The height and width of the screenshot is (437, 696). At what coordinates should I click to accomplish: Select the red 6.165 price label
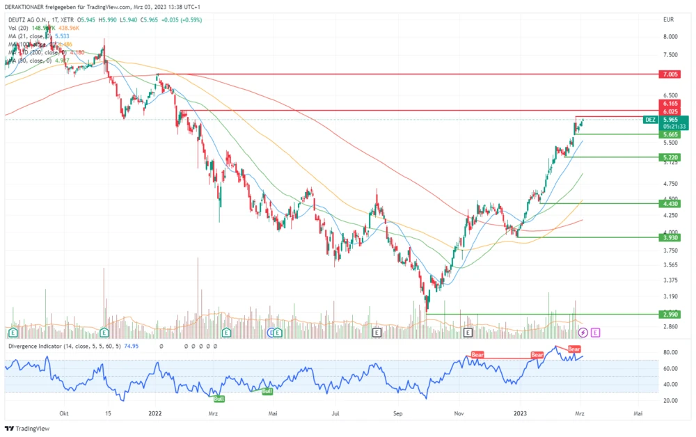tap(670, 104)
